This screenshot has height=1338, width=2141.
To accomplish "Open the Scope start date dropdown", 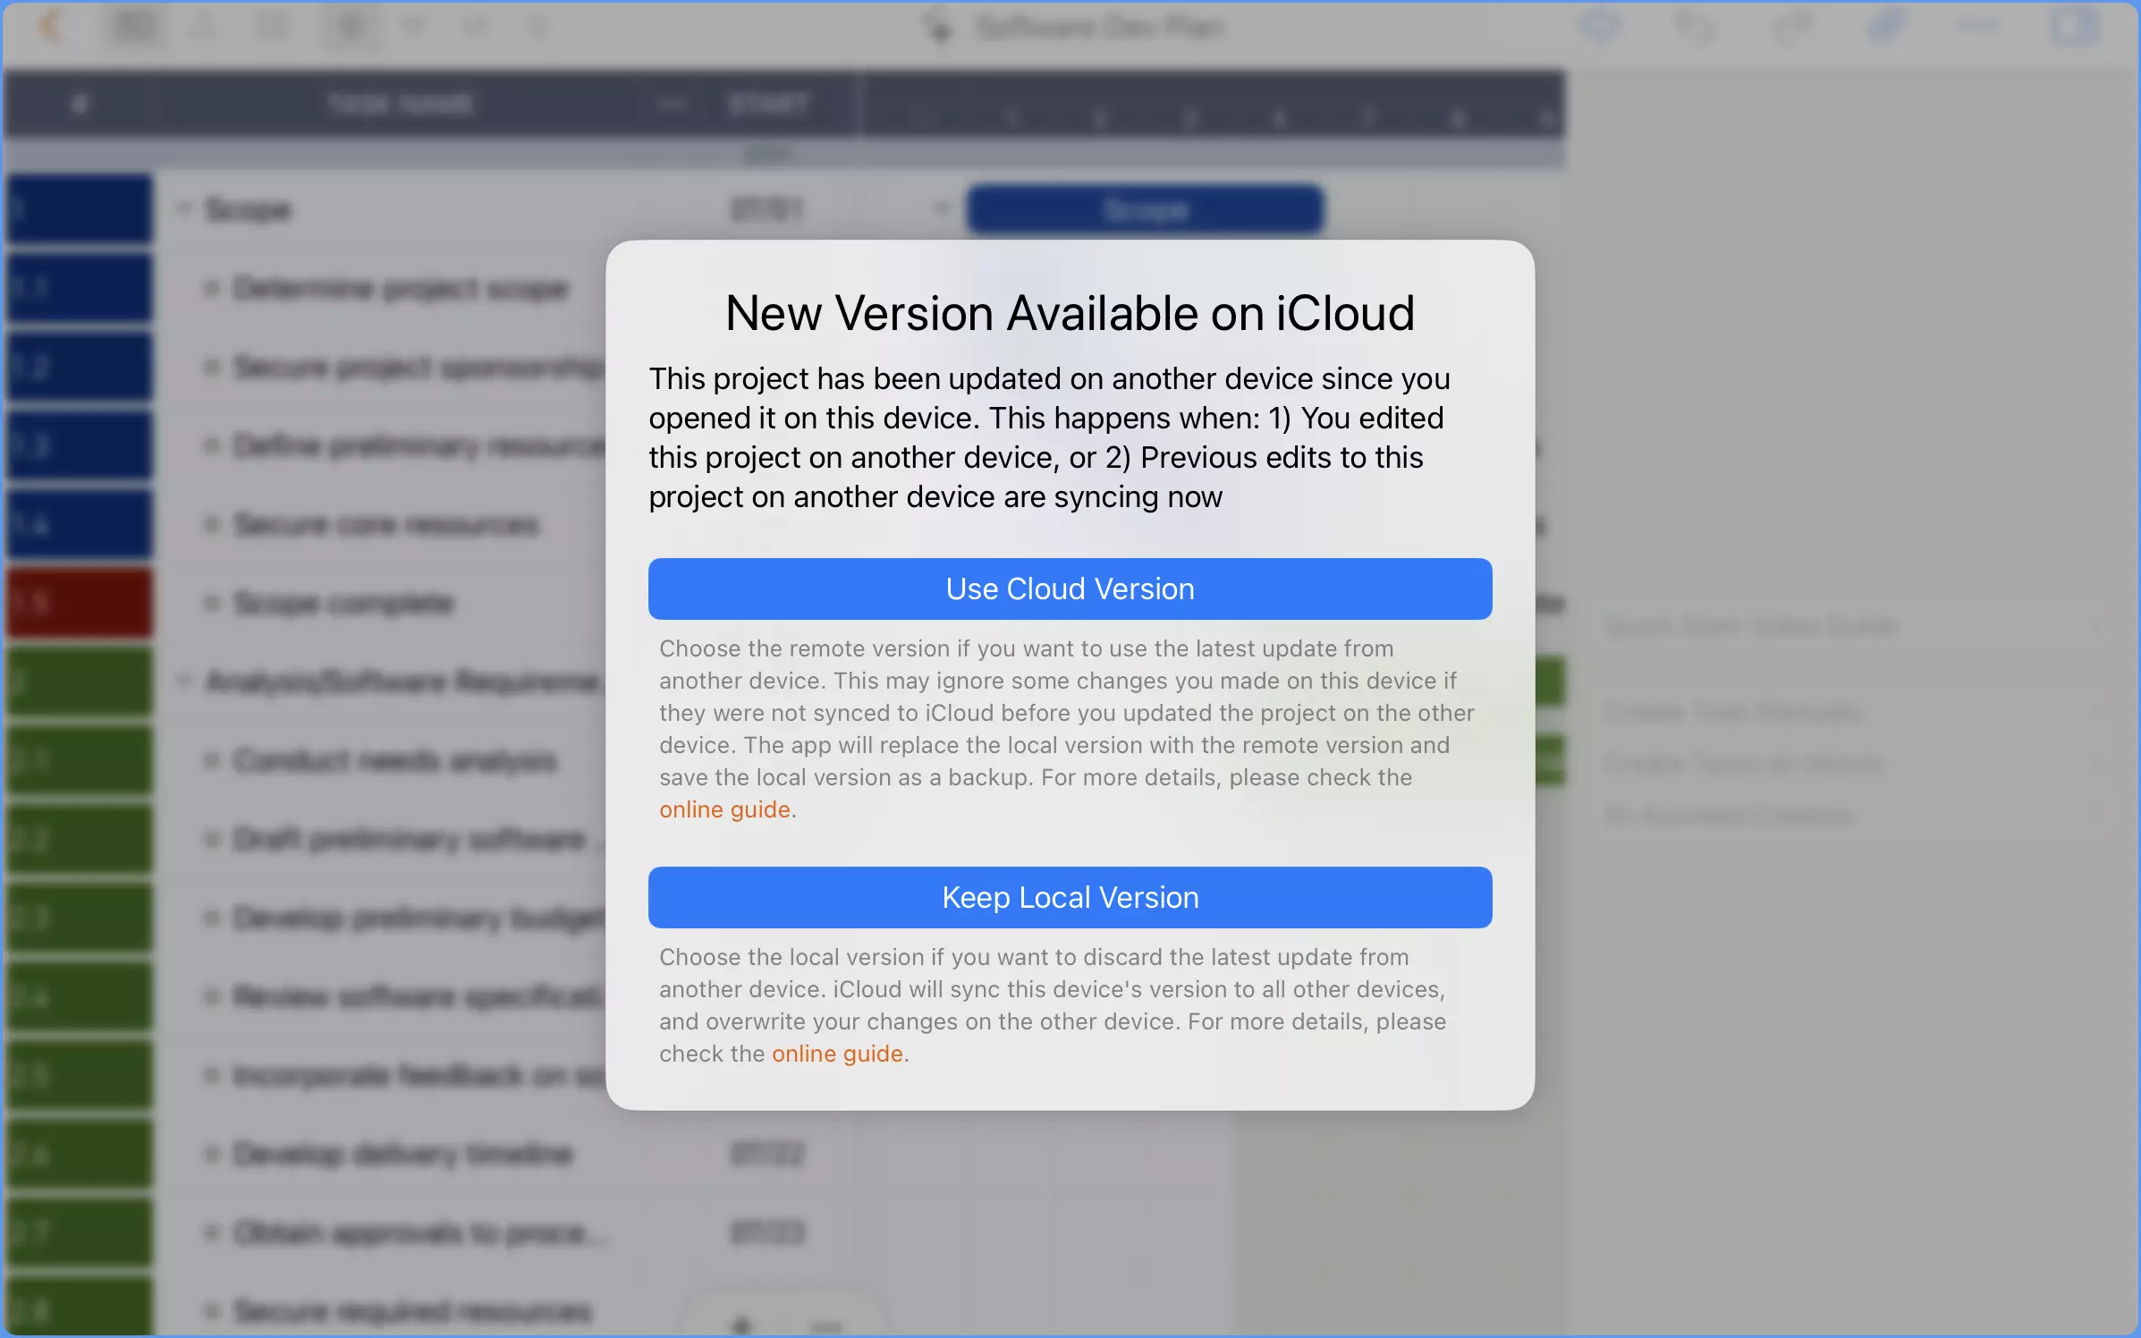I will coord(940,207).
